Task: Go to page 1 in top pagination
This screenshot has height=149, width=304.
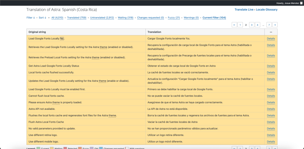Action: click(240, 25)
